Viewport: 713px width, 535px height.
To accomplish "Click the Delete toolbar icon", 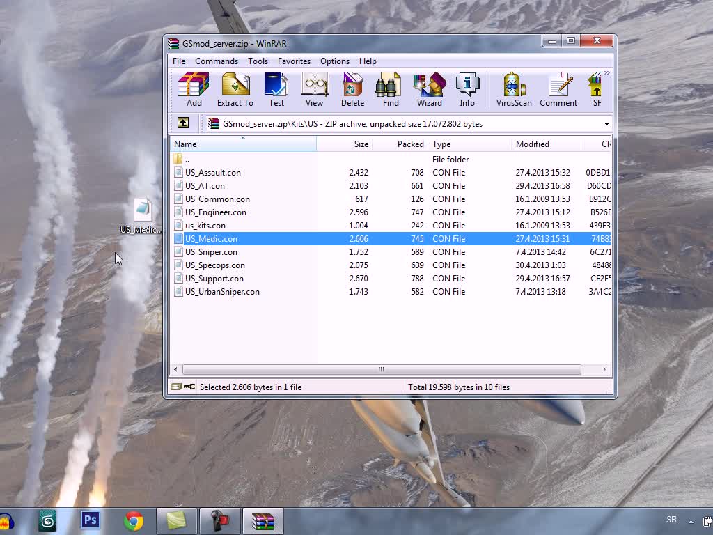I will pos(352,90).
